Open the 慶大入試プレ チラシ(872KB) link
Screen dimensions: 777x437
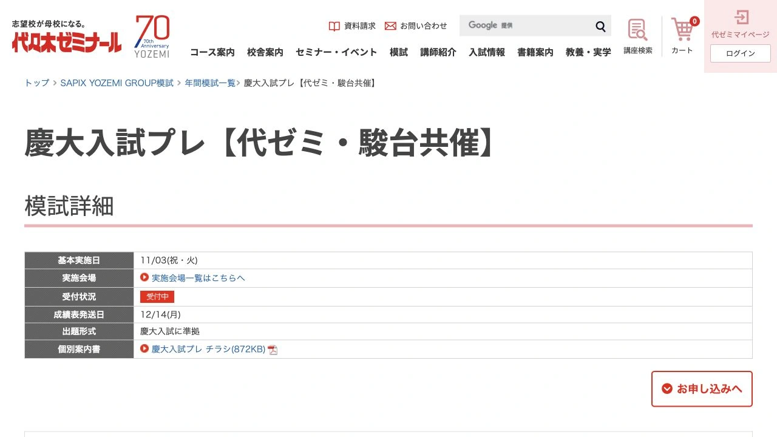pos(208,349)
